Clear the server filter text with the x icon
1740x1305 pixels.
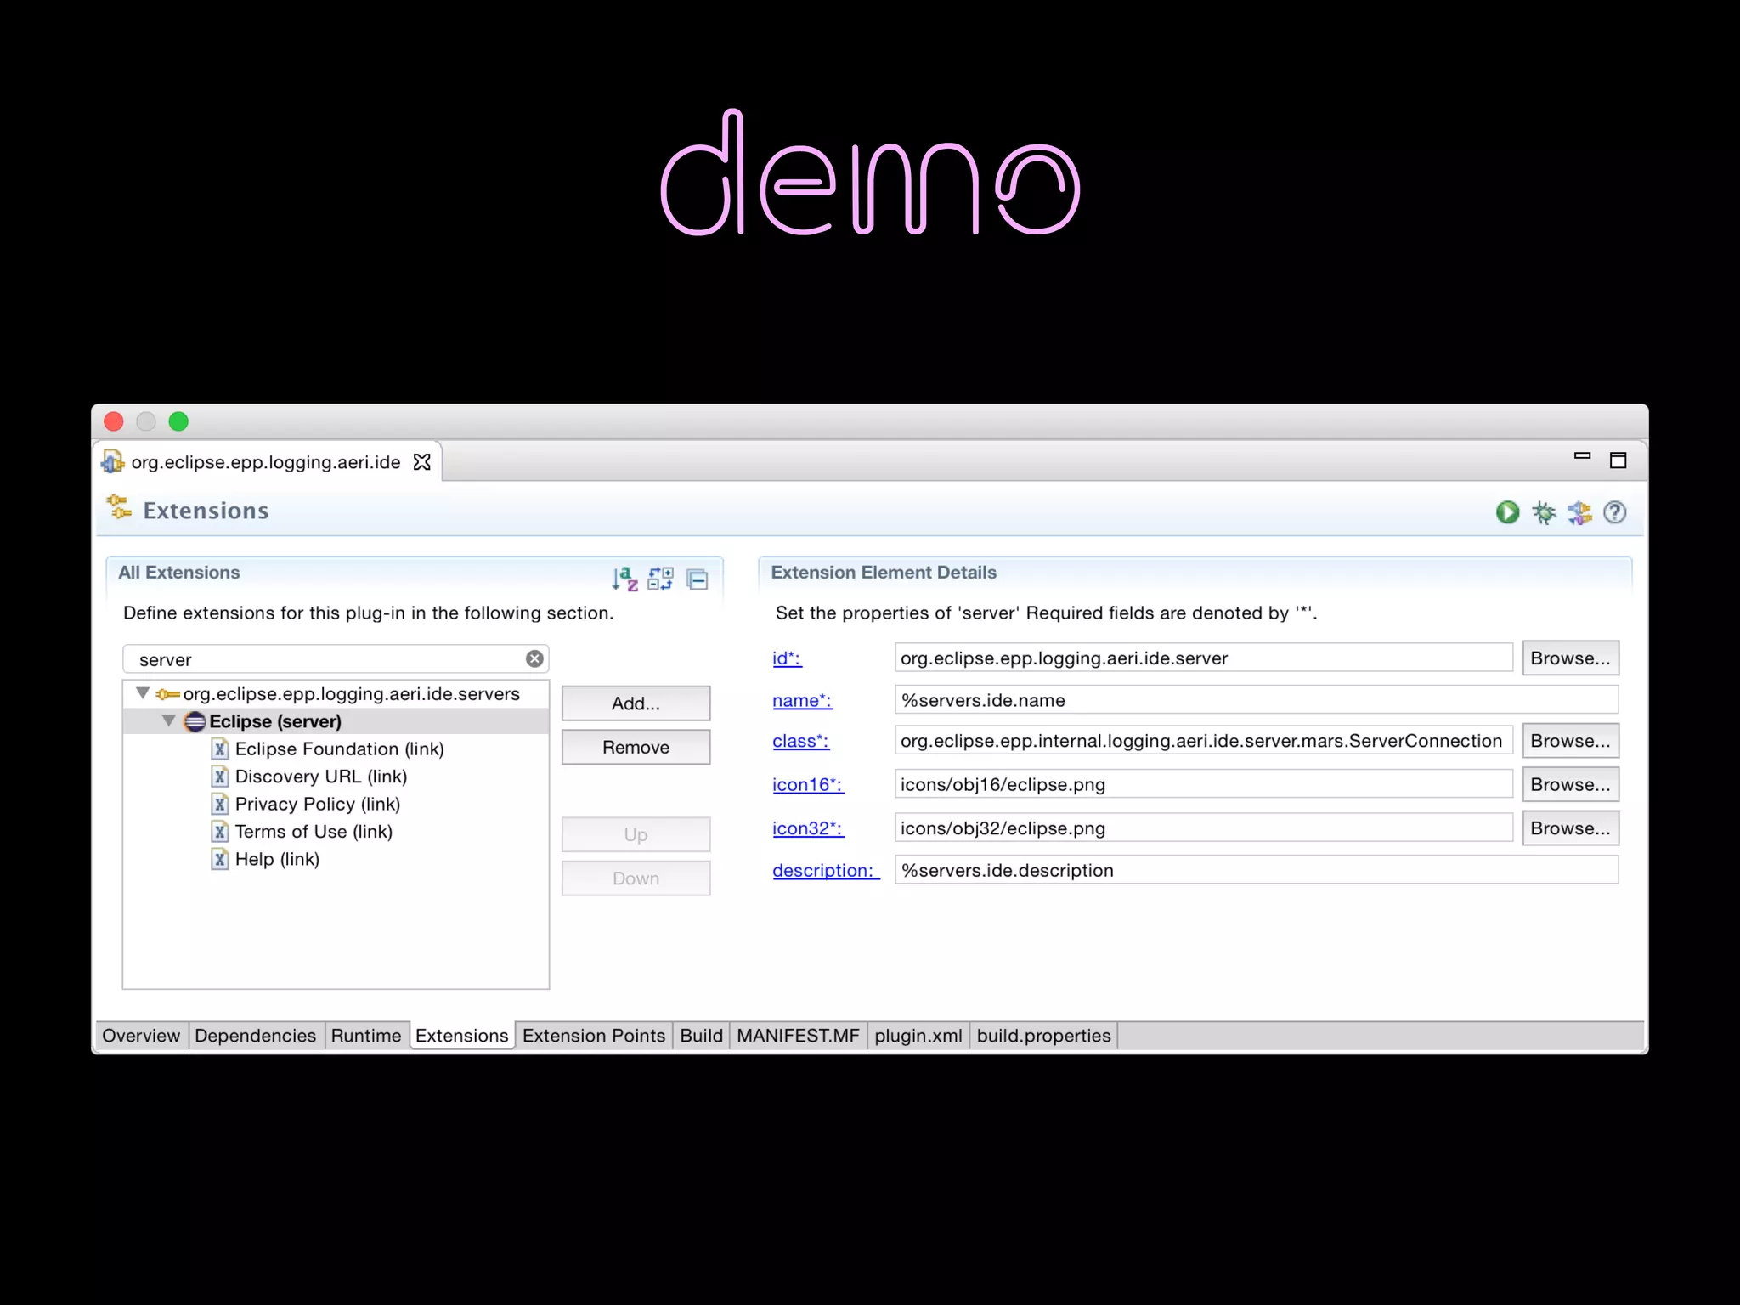pos(534,658)
